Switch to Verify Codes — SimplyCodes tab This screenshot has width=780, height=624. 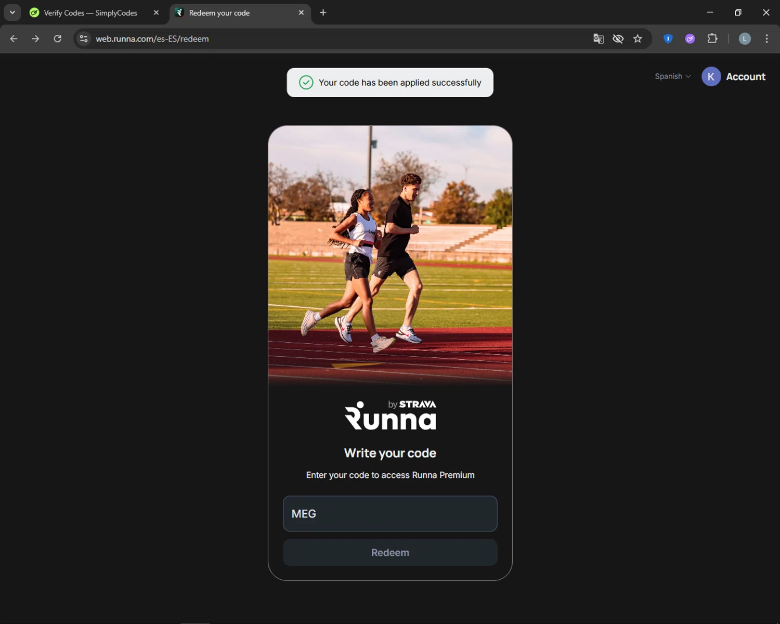(x=90, y=12)
